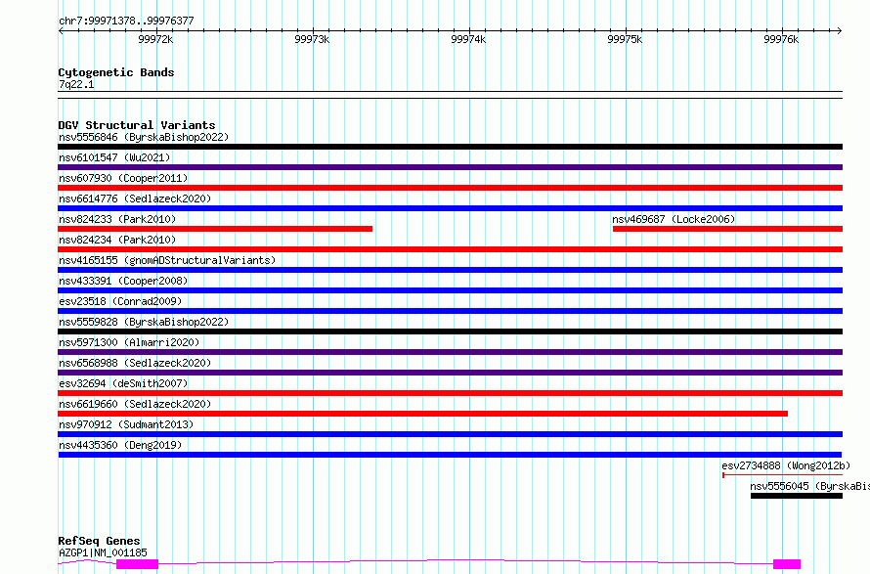Image resolution: width=870 pixels, height=574 pixels.
Task: Select the thin red esv2734888 line
Action: click(x=782, y=476)
